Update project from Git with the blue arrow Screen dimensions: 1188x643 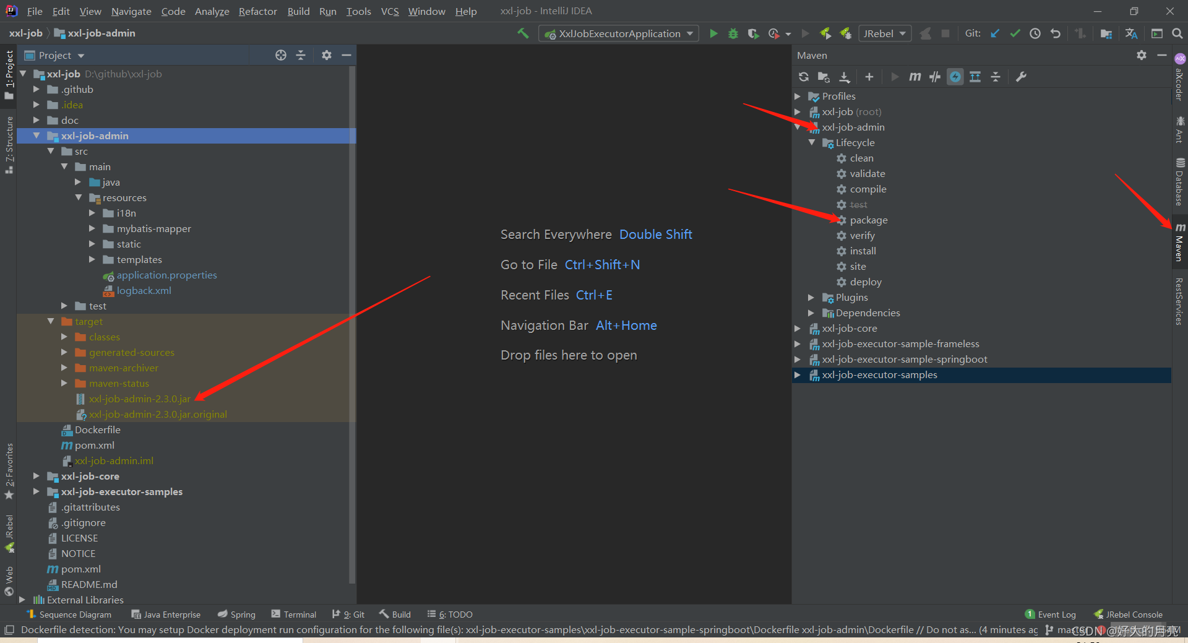(995, 33)
